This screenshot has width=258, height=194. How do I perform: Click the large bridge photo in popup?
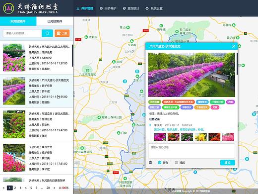pos(192,75)
